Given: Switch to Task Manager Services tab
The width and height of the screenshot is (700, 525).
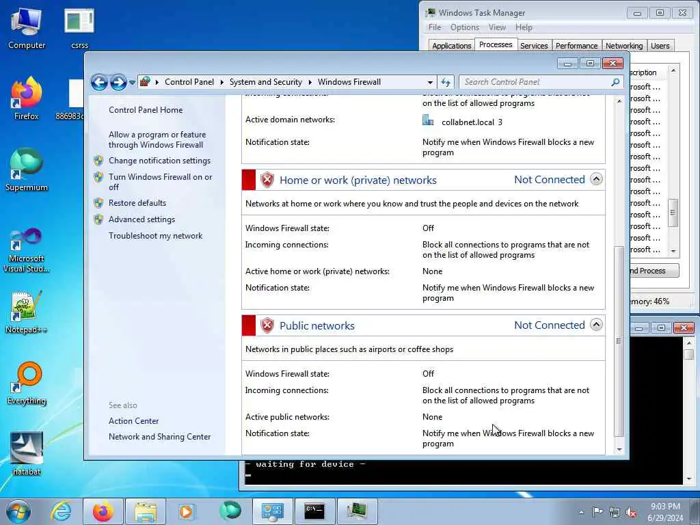Looking at the screenshot, I should pyautogui.click(x=534, y=46).
